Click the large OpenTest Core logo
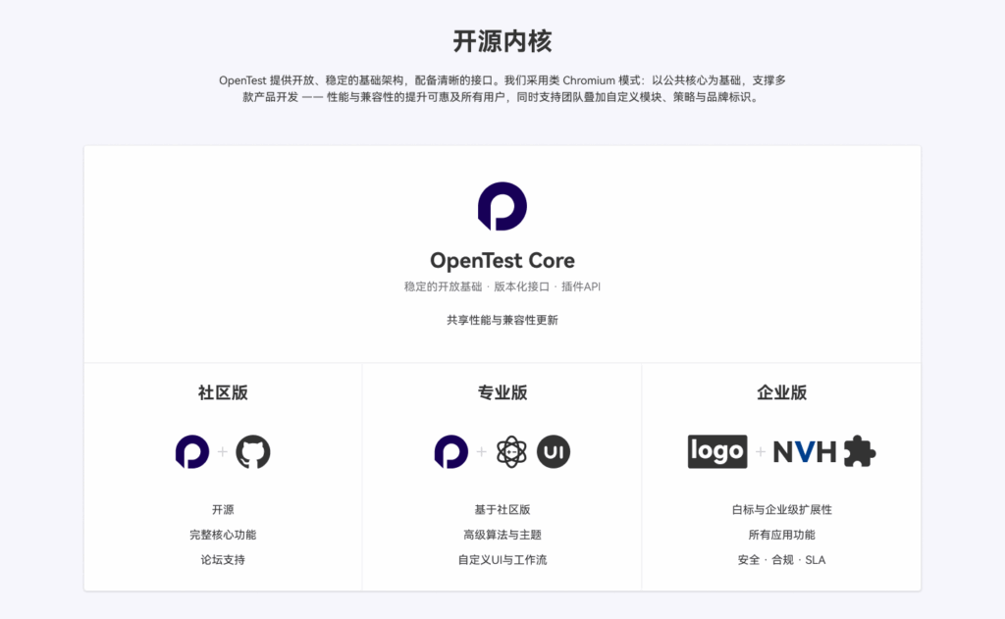This screenshot has width=1005, height=619. tap(502, 206)
